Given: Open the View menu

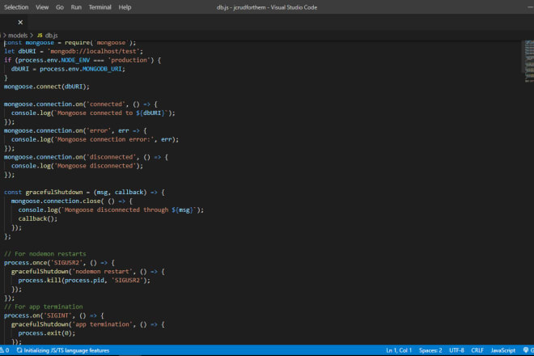Looking at the screenshot, I should (42, 7).
